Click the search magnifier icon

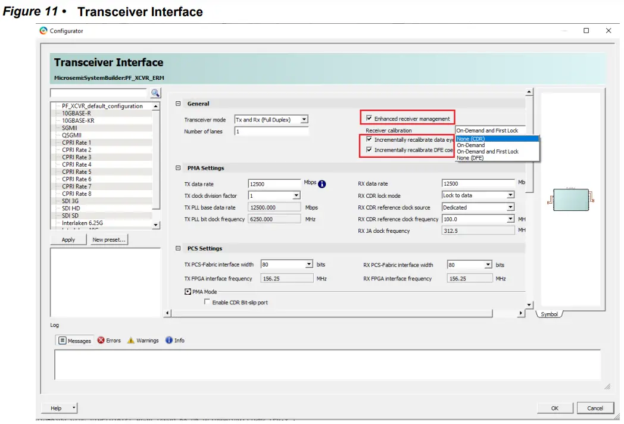[x=155, y=93]
